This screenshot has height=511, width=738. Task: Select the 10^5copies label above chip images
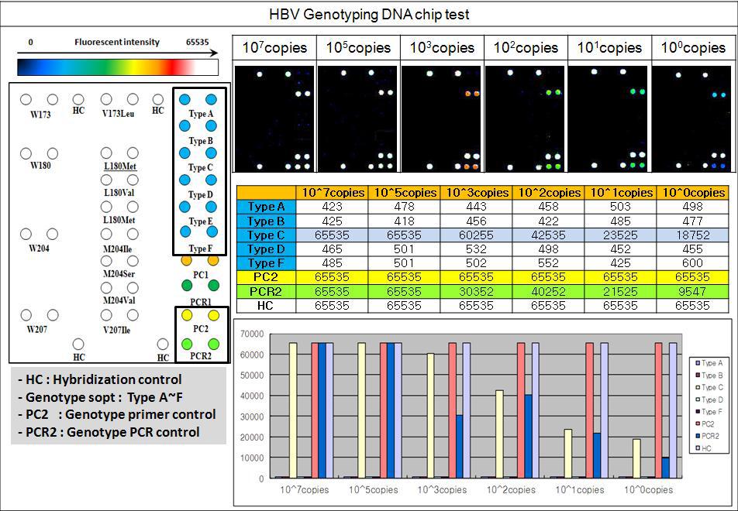pyautogui.click(x=358, y=47)
